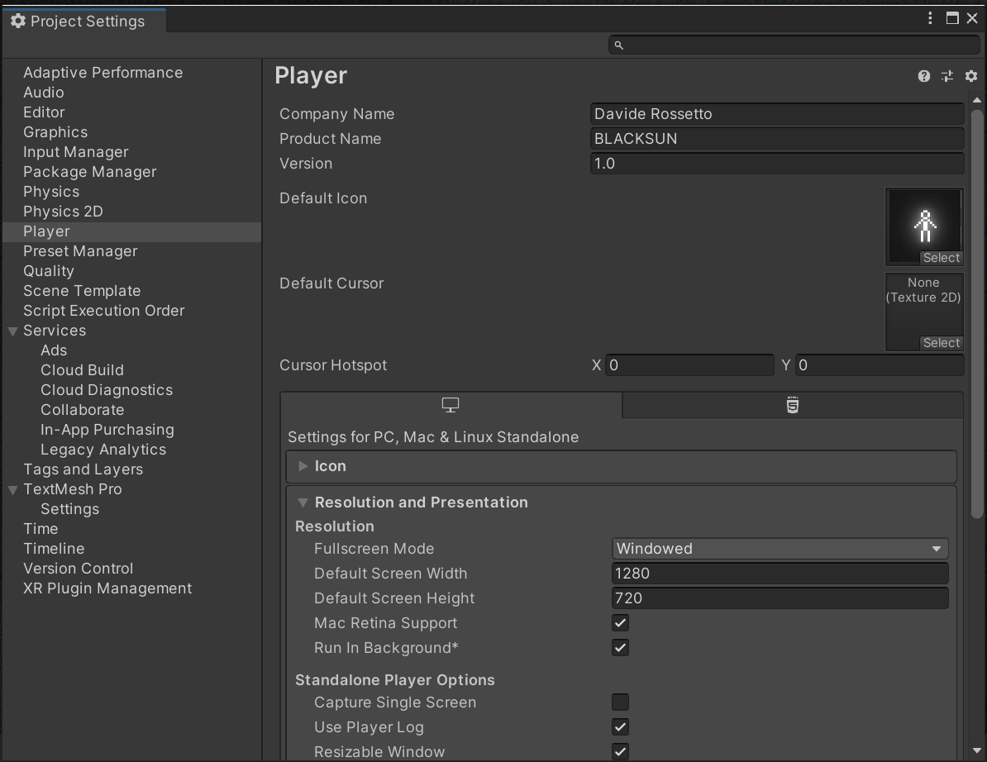Switch to PC, Mac & Linux Standalone platform tab

click(x=451, y=405)
